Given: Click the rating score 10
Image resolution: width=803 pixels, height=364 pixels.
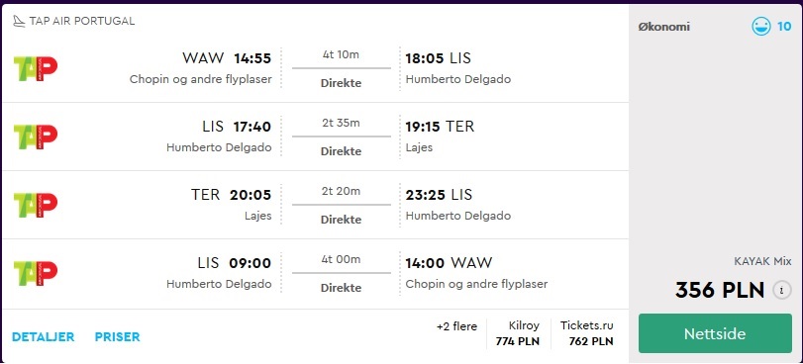Looking at the screenshot, I should point(784,26).
